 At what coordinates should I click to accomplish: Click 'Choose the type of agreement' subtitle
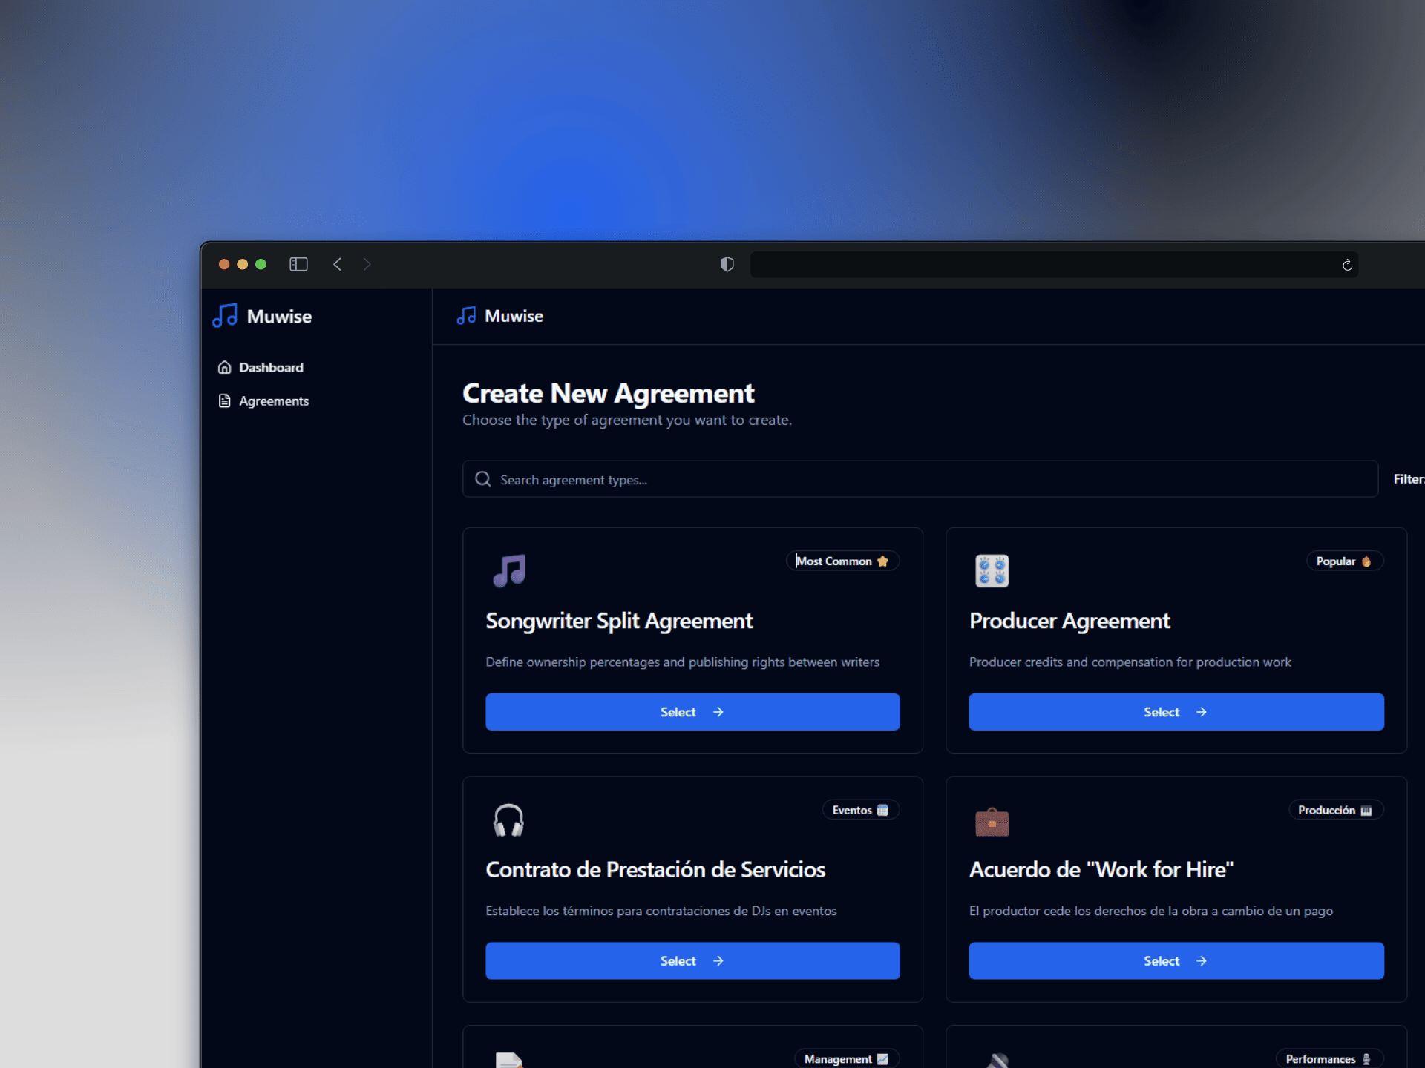pos(627,420)
